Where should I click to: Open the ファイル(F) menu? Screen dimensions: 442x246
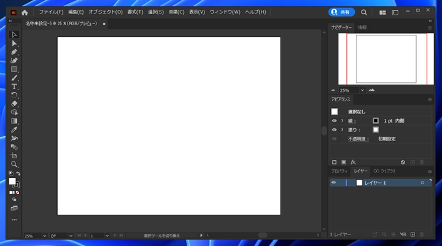[x=51, y=12]
